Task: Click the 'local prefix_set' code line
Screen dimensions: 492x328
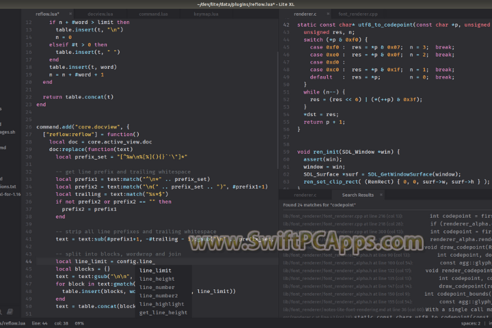Action: (x=122, y=157)
